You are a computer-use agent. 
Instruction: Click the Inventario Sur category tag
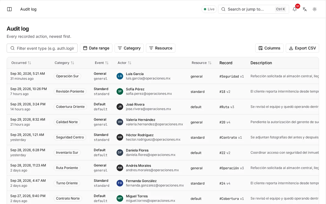coord(67,153)
